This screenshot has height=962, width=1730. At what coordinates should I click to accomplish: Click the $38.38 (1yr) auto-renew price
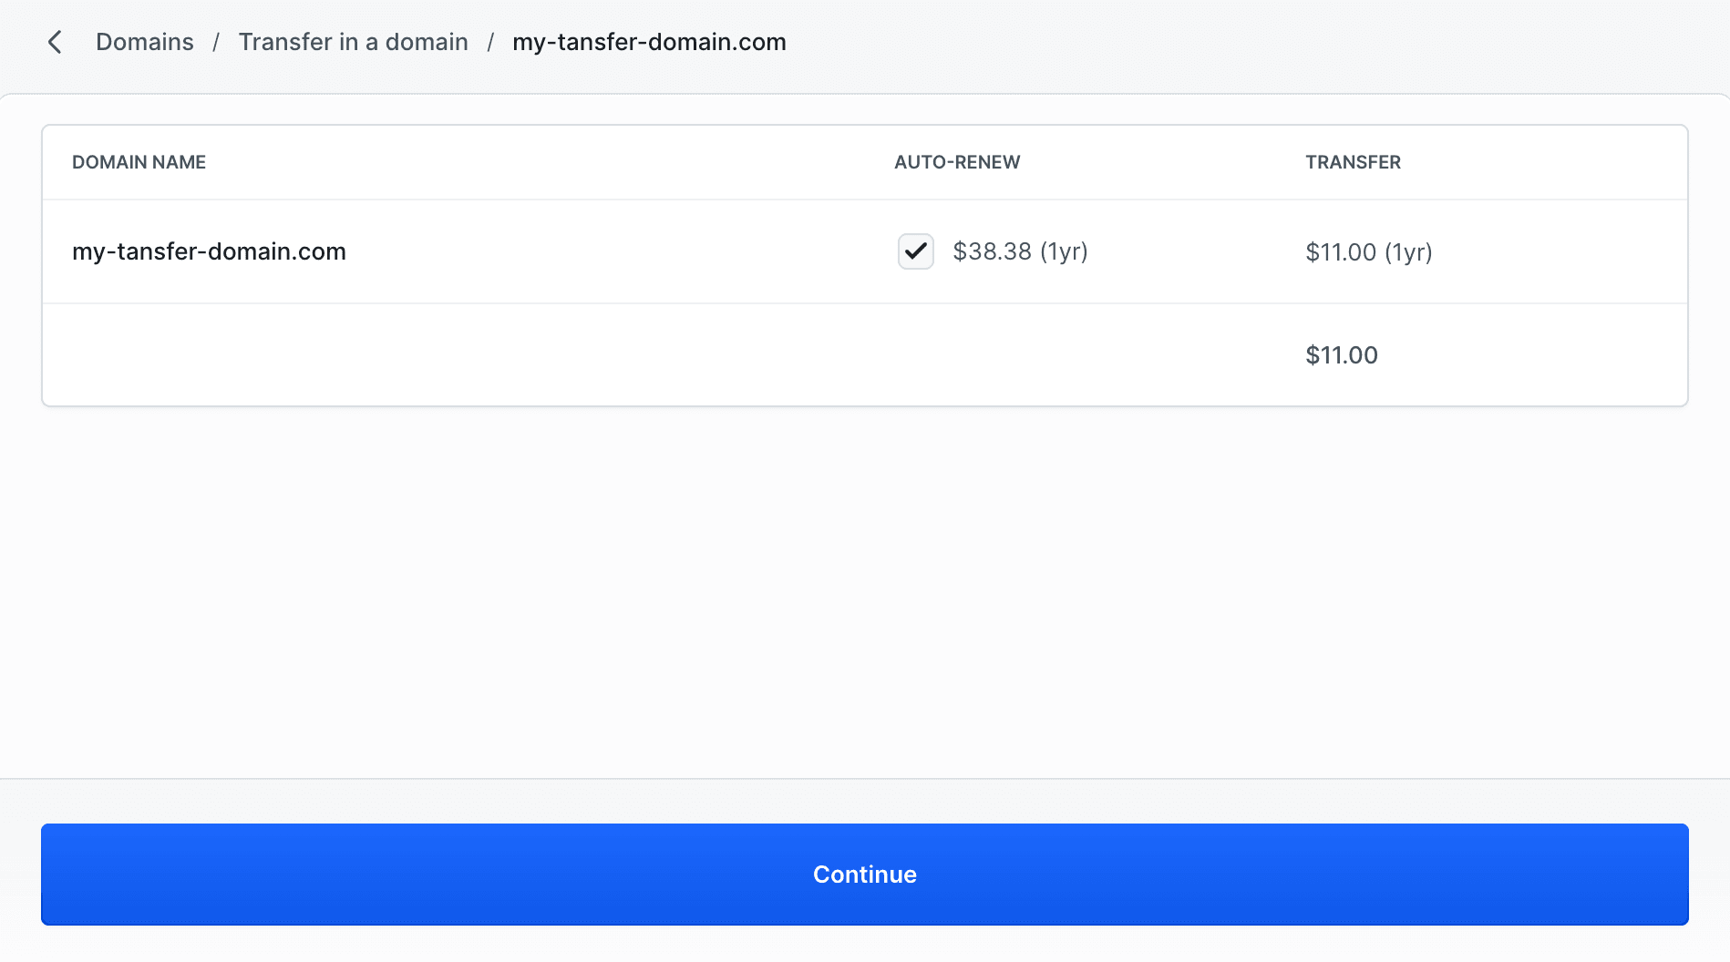coord(1020,251)
